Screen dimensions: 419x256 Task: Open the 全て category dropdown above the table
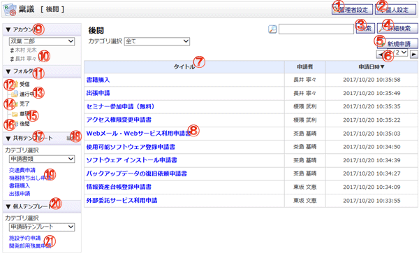click(x=157, y=41)
